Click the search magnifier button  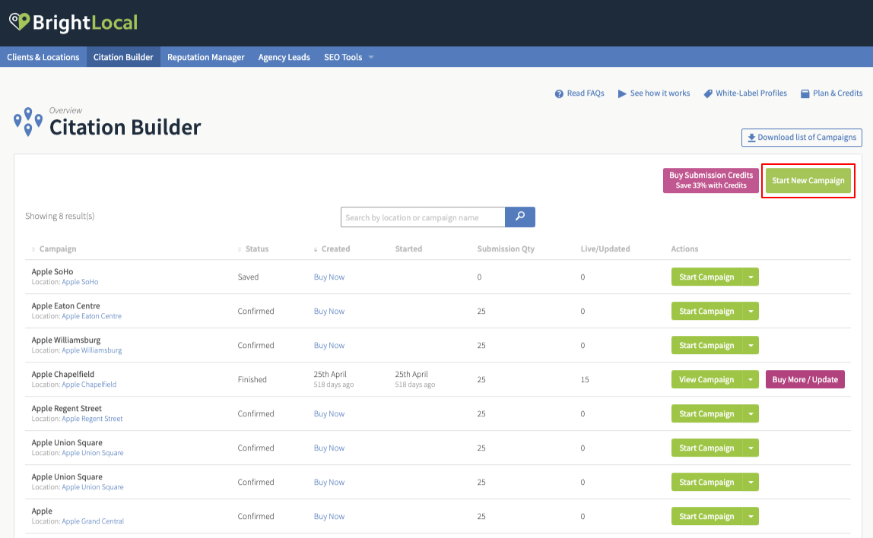click(520, 217)
